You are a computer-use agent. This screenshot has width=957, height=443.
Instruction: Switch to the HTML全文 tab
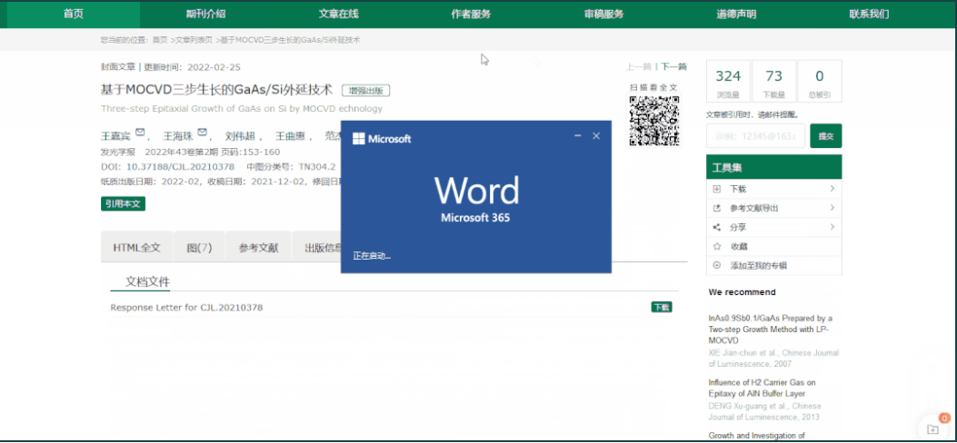point(136,247)
